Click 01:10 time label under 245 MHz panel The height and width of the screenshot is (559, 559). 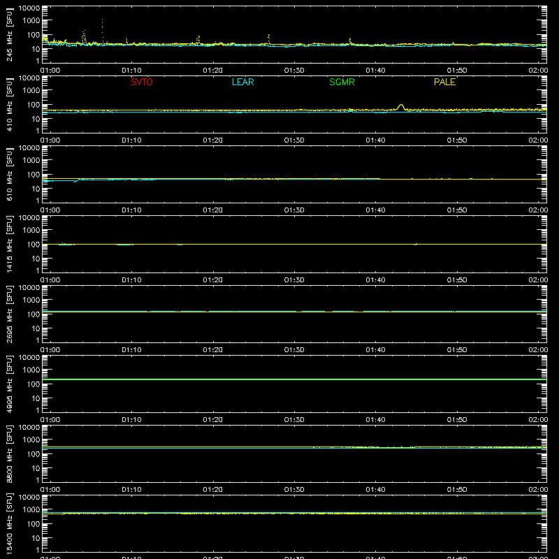click(x=131, y=71)
